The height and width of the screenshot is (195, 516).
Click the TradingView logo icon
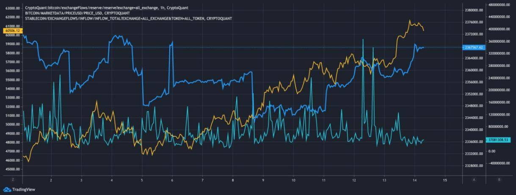pyautogui.click(x=7, y=190)
